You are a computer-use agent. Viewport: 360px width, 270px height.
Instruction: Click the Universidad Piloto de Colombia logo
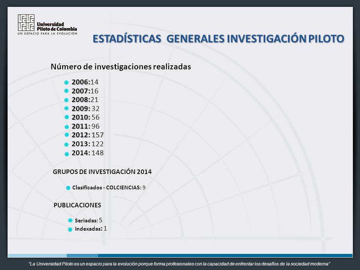click(x=47, y=25)
